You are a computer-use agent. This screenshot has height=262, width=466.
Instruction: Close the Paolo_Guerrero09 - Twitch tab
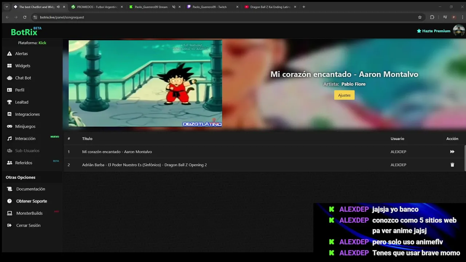(237, 7)
